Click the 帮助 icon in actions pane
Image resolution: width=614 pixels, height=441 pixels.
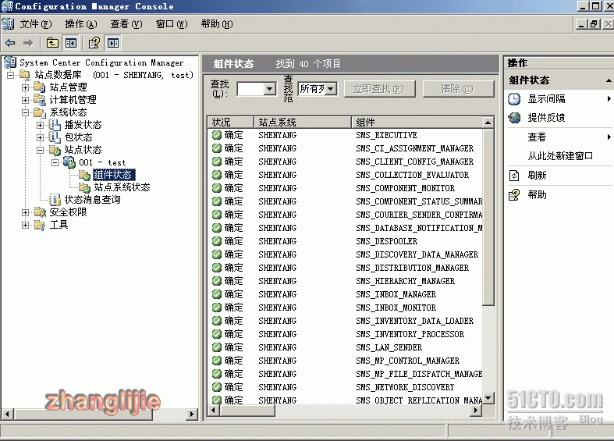(514, 194)
